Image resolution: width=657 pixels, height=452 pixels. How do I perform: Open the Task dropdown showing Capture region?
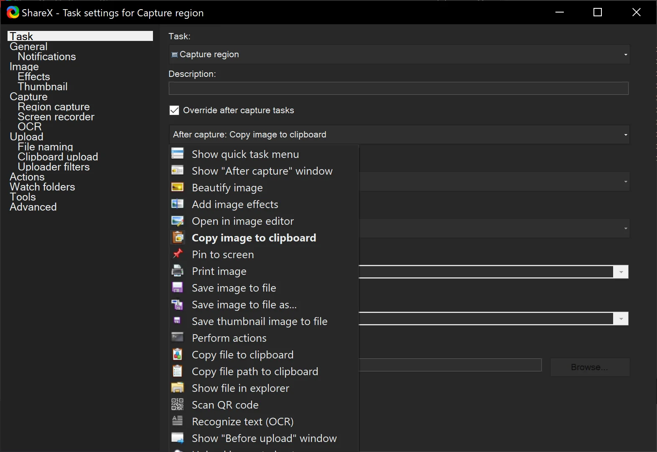(x=399, y=54)
